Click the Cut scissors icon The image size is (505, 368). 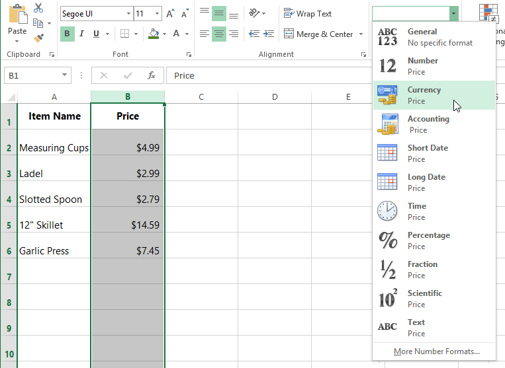point(38,8)
